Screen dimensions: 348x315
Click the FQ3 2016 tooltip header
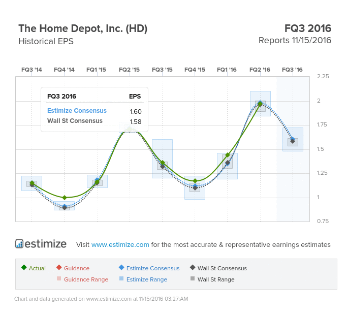(61, 97)
